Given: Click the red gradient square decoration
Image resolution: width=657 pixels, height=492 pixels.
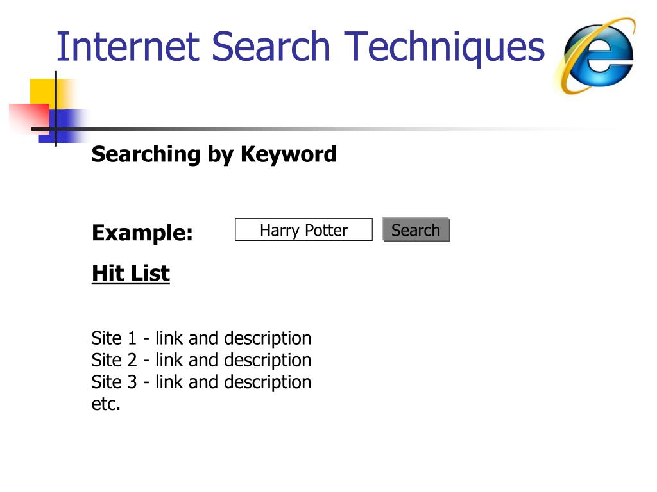Looking at the screenshot, I should [x=28, y=119].
